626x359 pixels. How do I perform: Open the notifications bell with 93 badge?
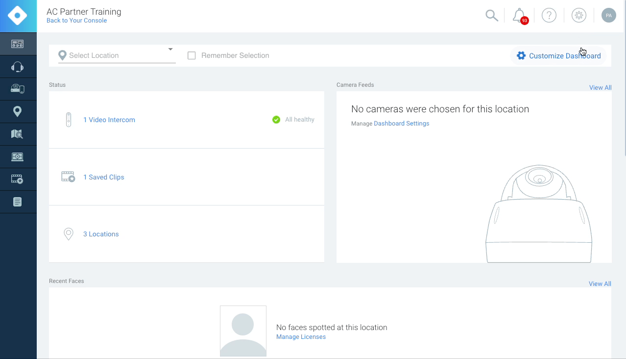(x=519, y=16)
